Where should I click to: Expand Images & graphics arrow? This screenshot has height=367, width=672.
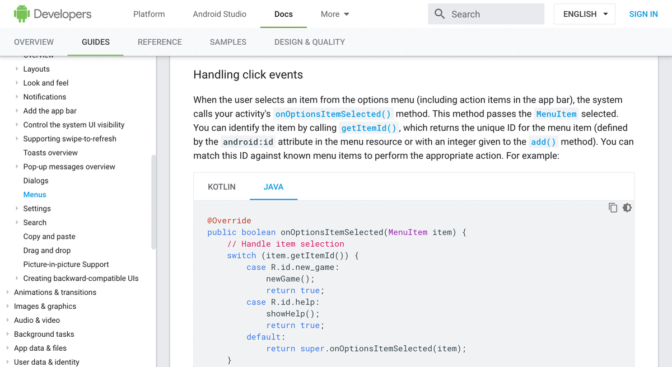[7, 307]
